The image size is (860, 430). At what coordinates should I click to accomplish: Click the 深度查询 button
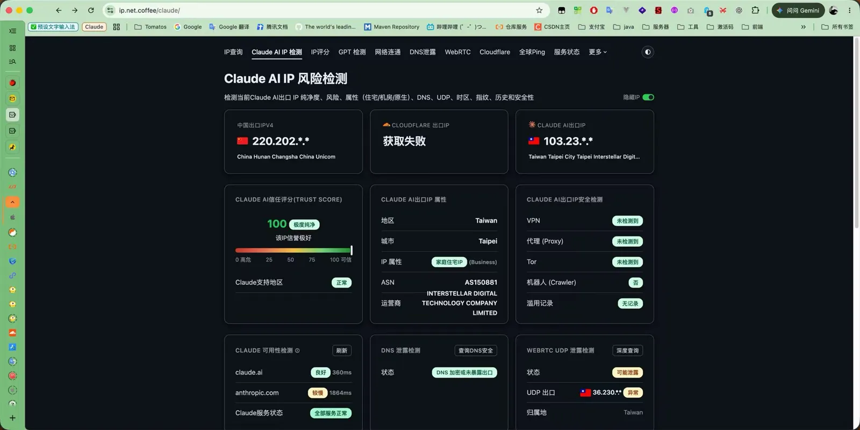[x=628, y=350]
